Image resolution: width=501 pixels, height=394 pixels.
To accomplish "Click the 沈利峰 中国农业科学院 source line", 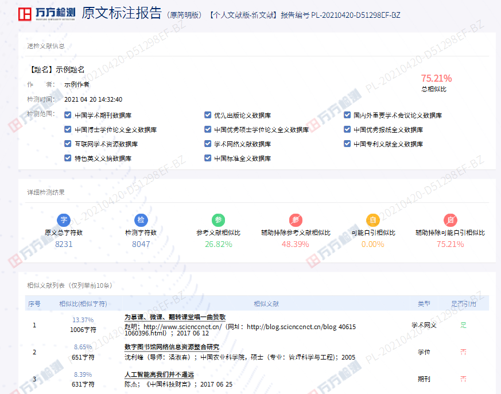I will click(240, 357).
